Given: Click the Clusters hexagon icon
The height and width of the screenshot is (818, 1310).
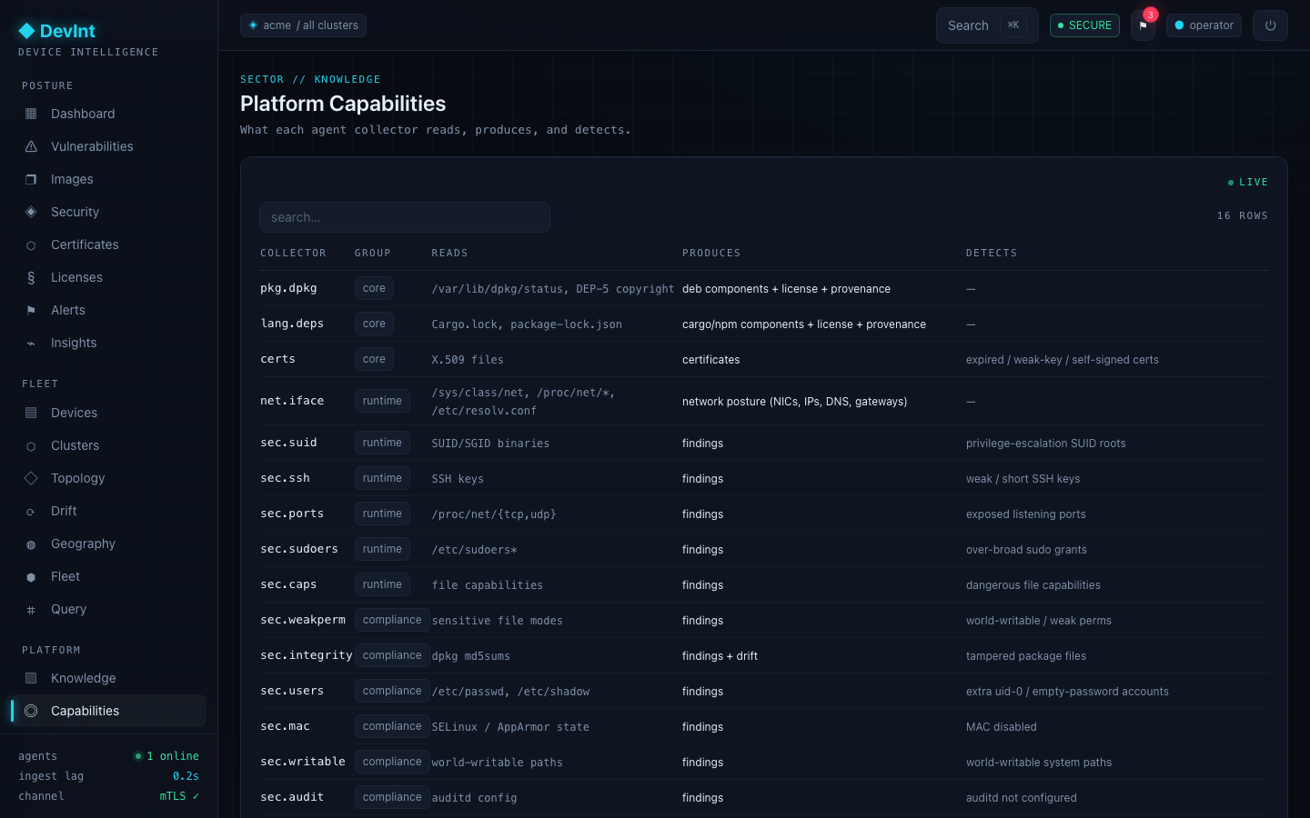Looking at the screenshot, I should point(31,445).
